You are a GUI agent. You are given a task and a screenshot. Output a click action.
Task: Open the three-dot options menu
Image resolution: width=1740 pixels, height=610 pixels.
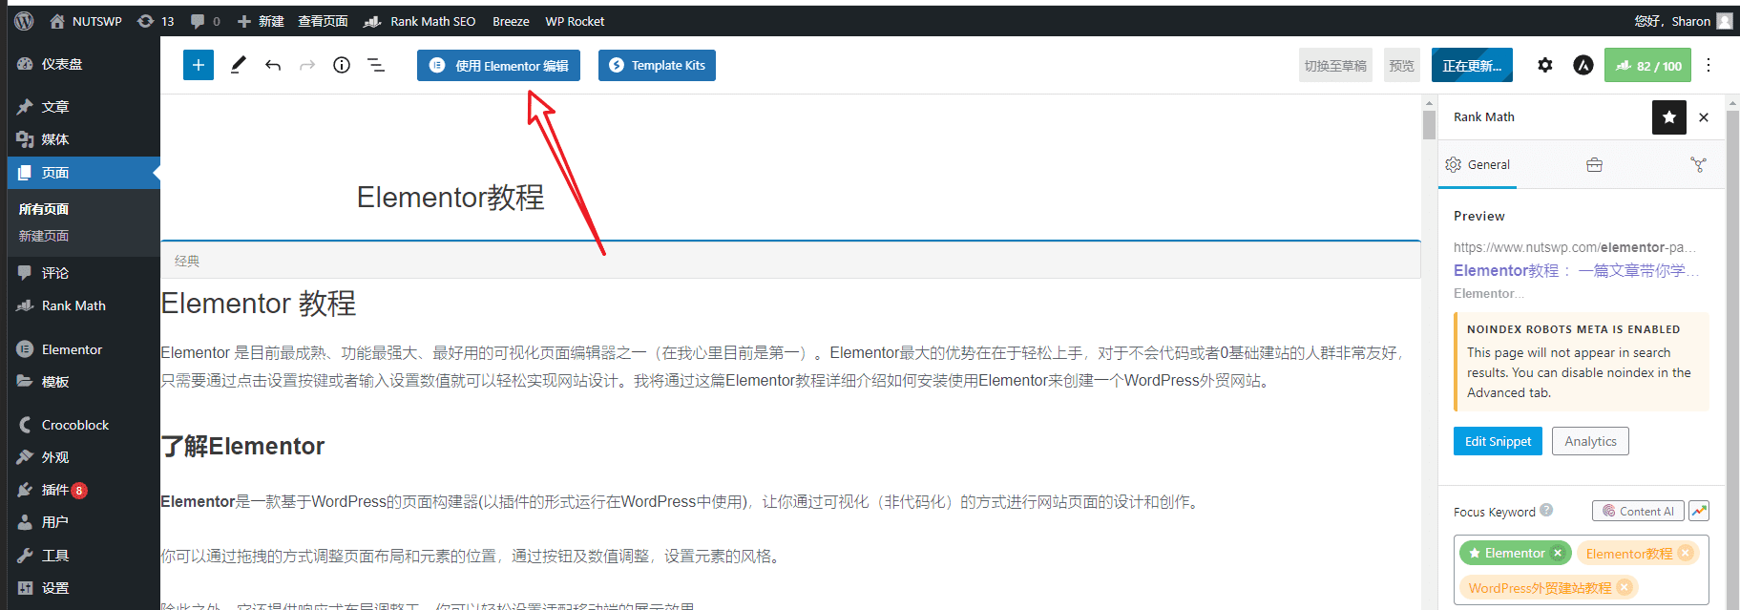(x=1709, y=65)
